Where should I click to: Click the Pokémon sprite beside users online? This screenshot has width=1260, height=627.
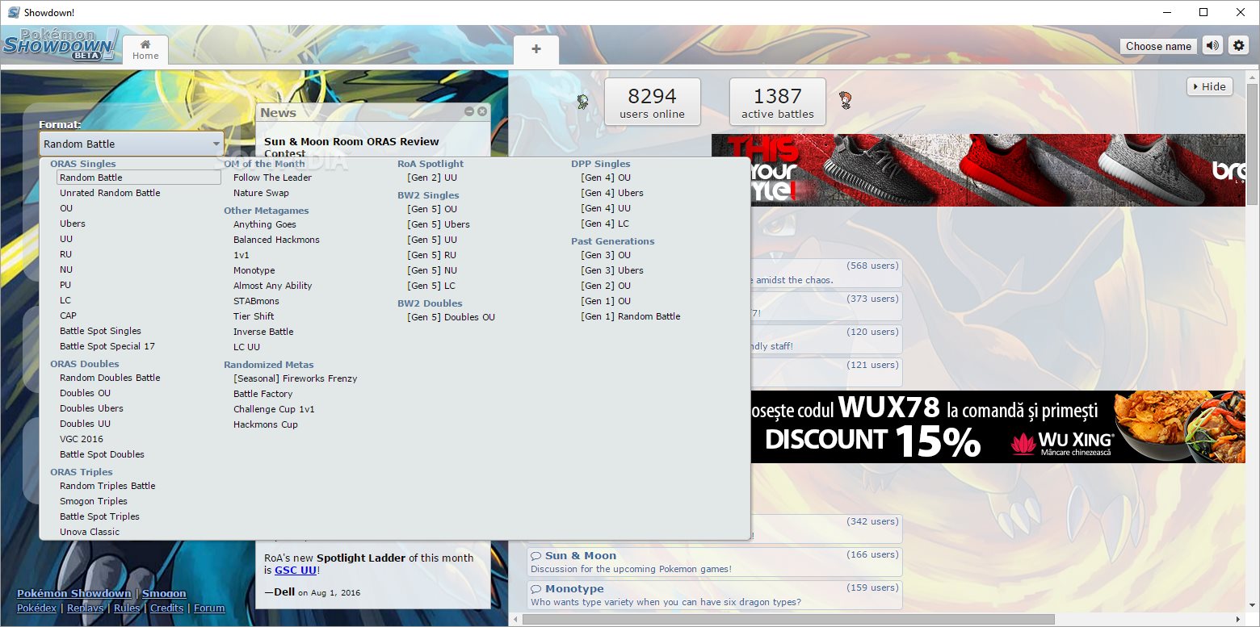click(x=582, y=101)
